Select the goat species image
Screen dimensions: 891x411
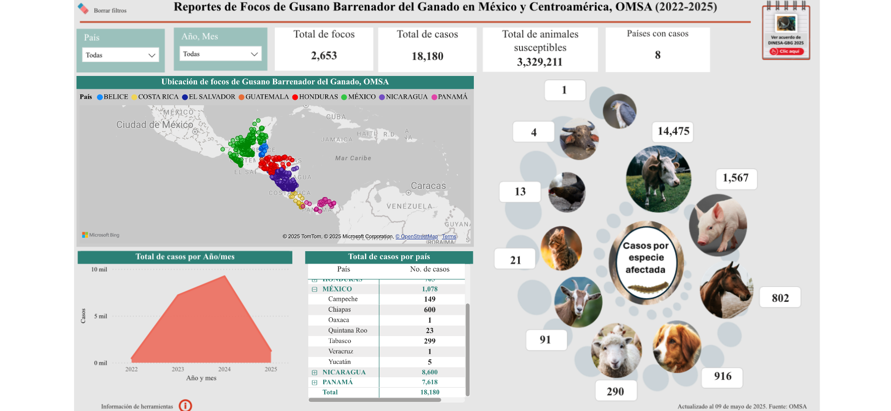578,302
